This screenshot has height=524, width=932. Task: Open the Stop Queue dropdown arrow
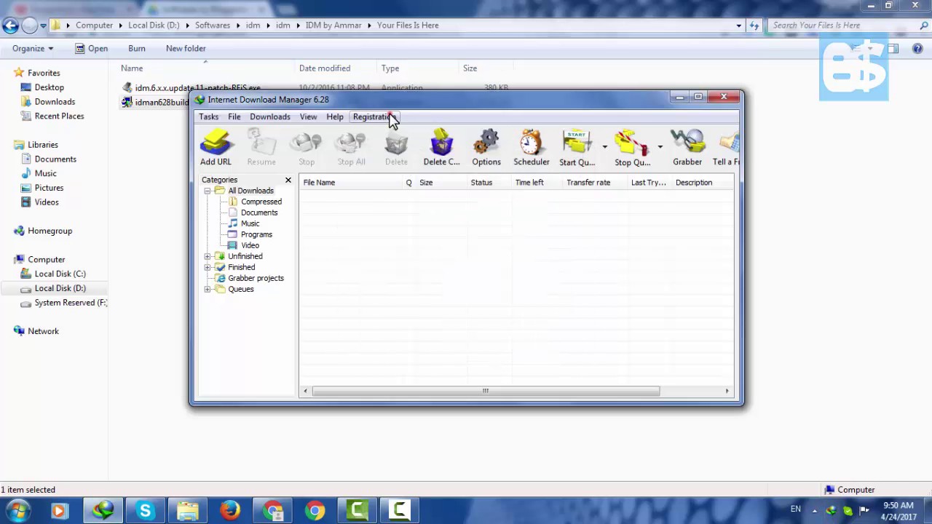660,147
